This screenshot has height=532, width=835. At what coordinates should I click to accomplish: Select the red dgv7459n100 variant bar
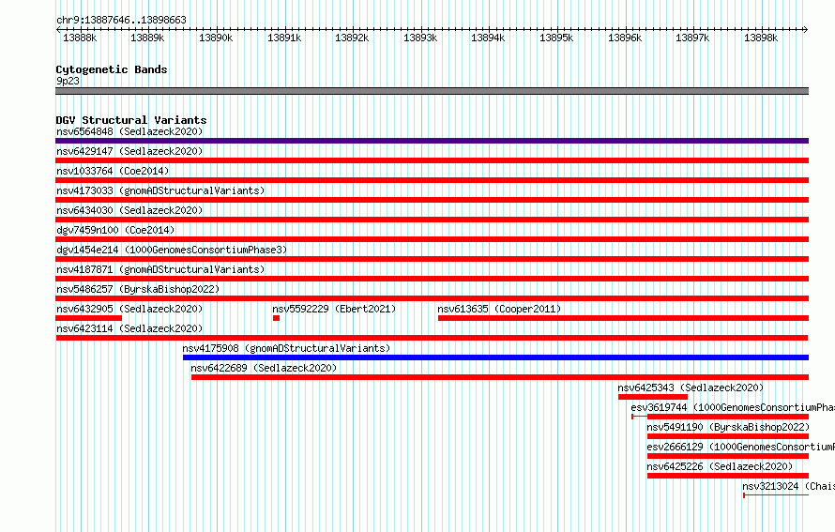[x=432, y=239]
